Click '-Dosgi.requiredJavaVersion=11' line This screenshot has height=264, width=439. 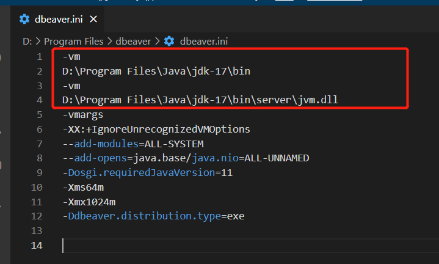click(148, 172)
